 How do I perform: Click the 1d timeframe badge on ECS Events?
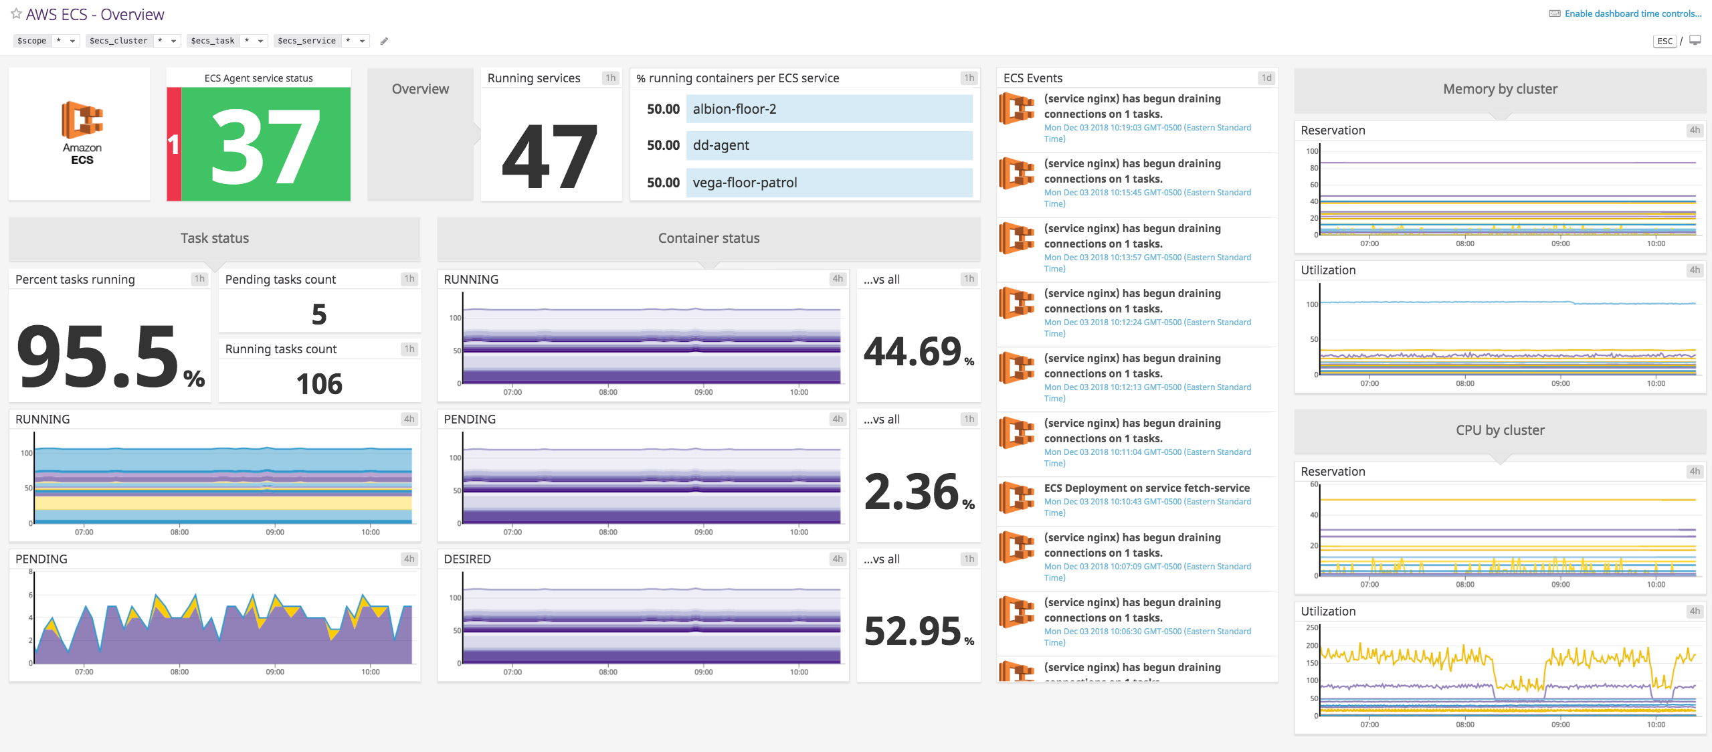tap(1266, 78)
